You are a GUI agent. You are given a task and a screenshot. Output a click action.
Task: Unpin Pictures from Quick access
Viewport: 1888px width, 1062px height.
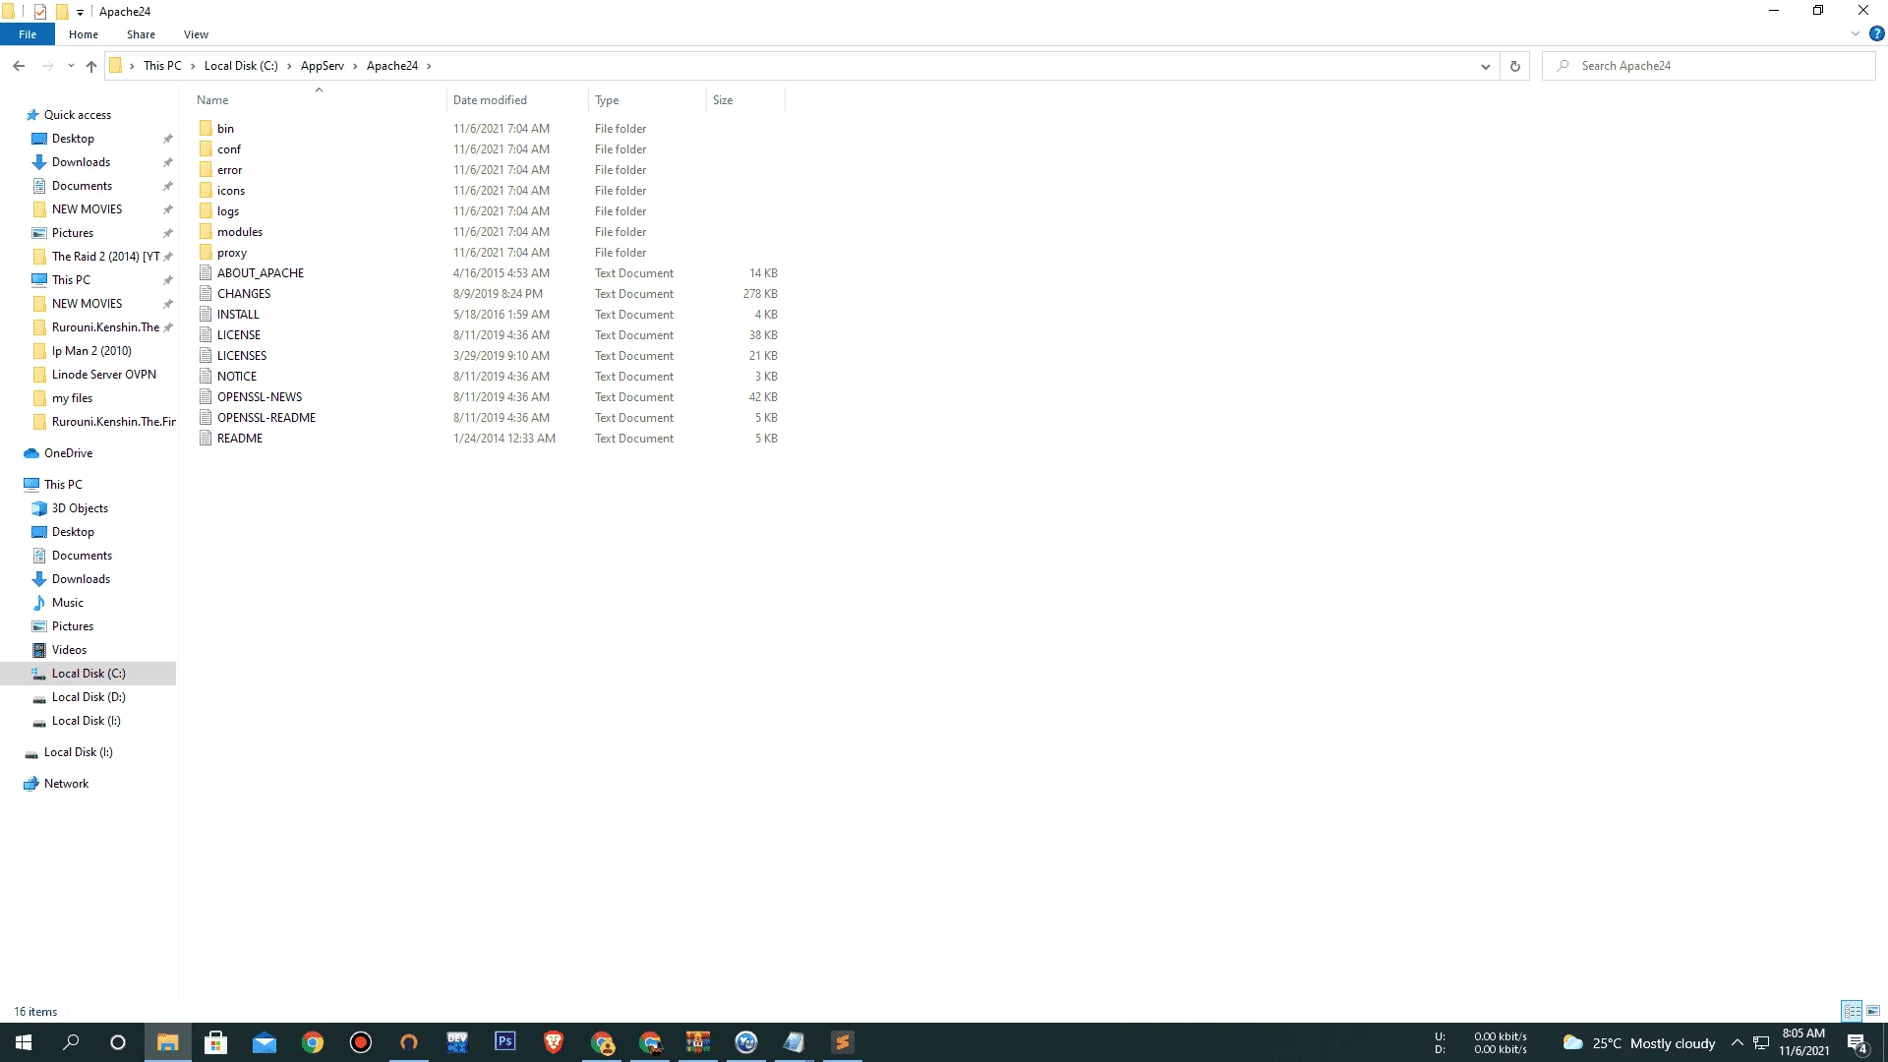pos(168,233)
